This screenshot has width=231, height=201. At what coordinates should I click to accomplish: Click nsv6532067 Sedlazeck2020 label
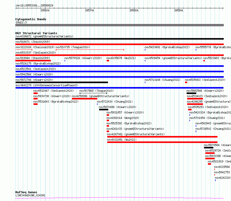53,91
